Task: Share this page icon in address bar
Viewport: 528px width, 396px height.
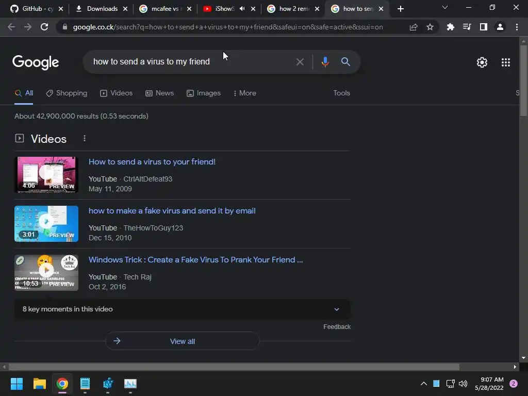Action: pos(414,27)
